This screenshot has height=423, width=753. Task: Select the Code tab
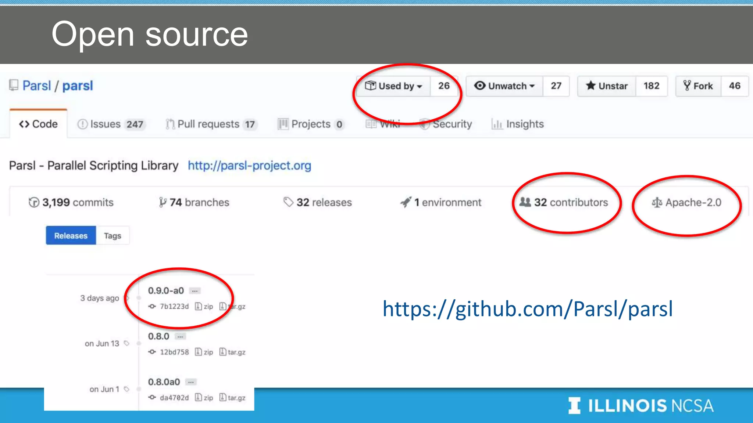38,124
